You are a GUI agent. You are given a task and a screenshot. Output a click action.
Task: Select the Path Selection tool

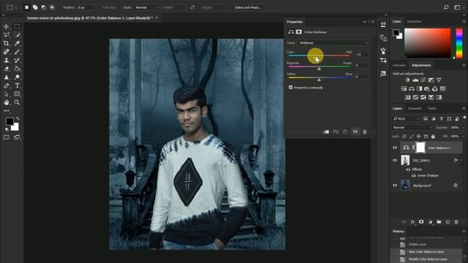point(7,94)
